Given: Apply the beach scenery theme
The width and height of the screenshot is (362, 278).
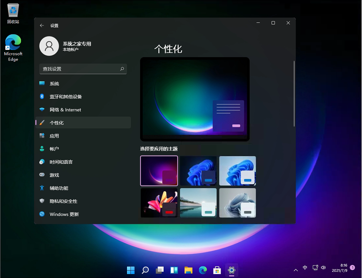Looking at the screenshot, I should 198,203.
